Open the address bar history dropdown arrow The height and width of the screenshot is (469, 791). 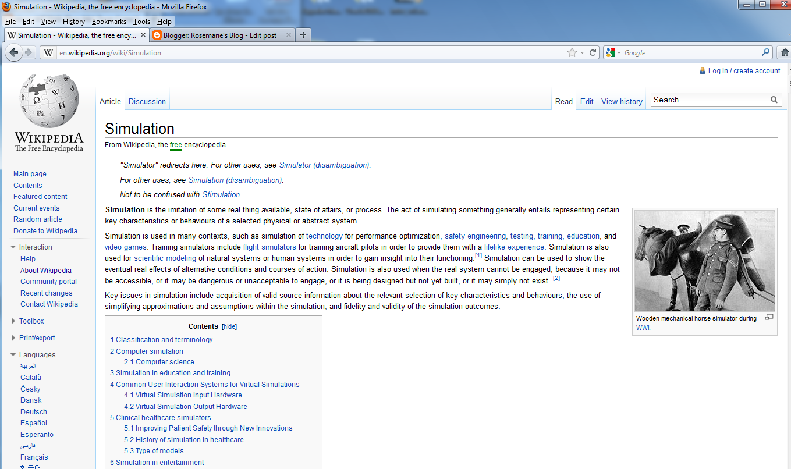582,52
